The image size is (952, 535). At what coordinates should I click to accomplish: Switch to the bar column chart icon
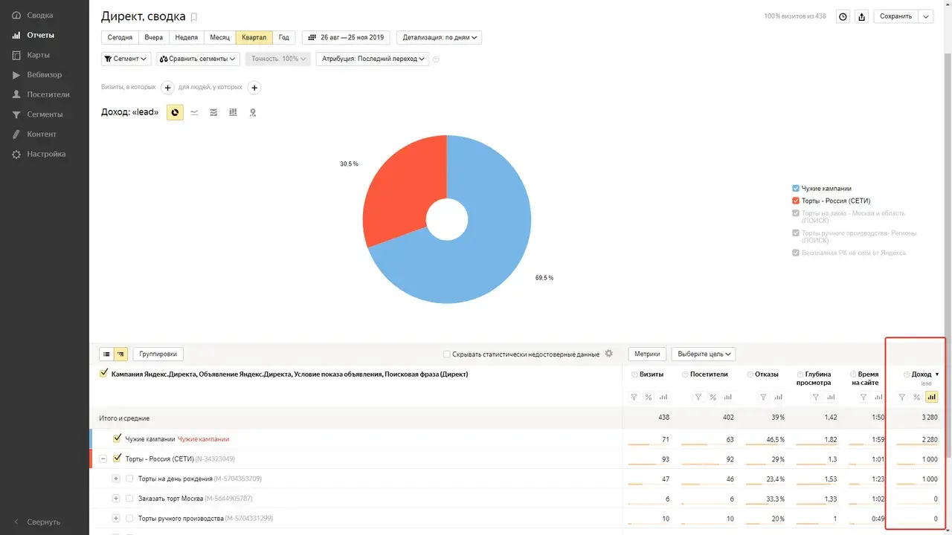point(233,112)
